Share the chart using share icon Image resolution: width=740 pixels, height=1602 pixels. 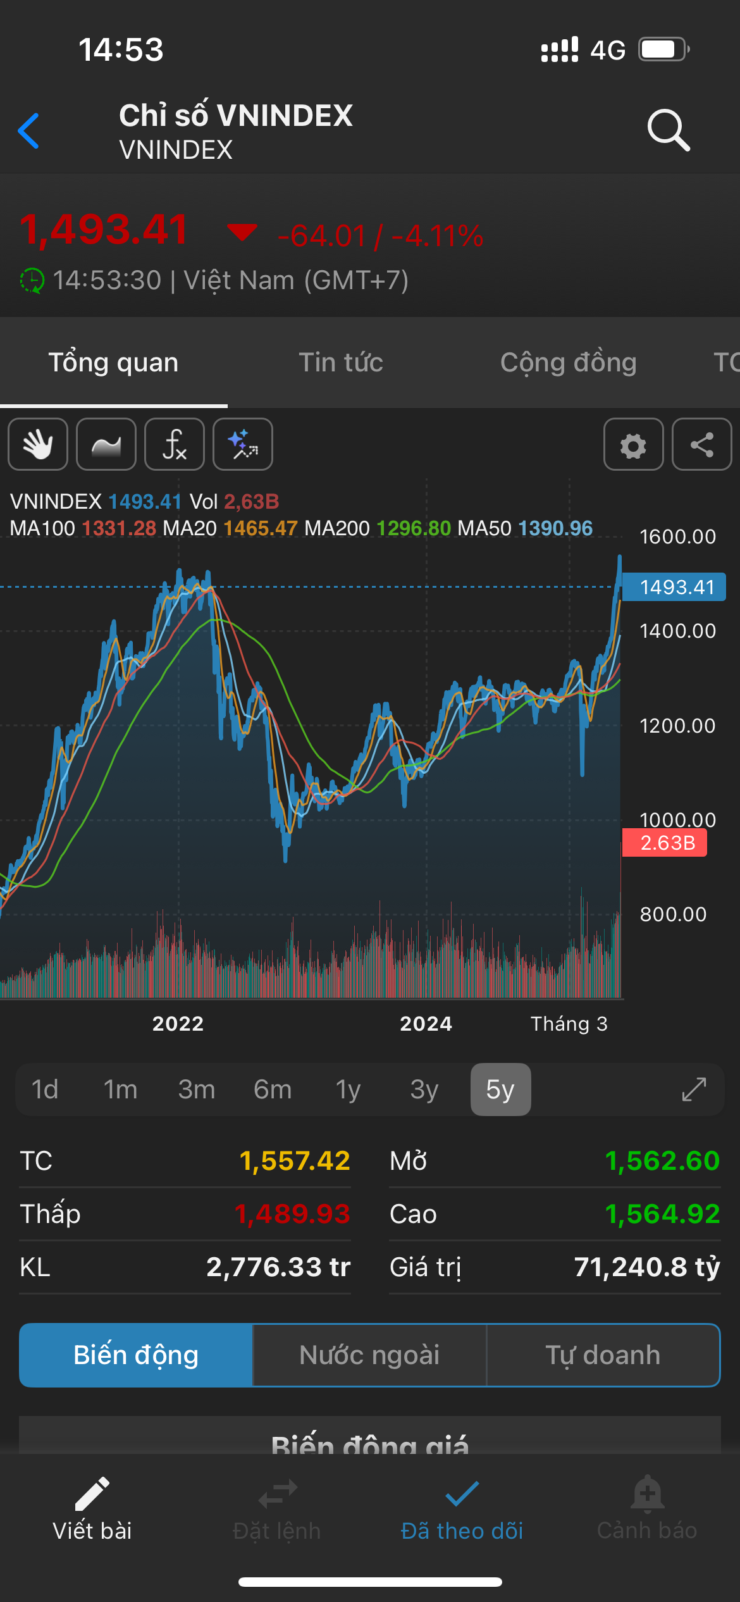[702, 444]
